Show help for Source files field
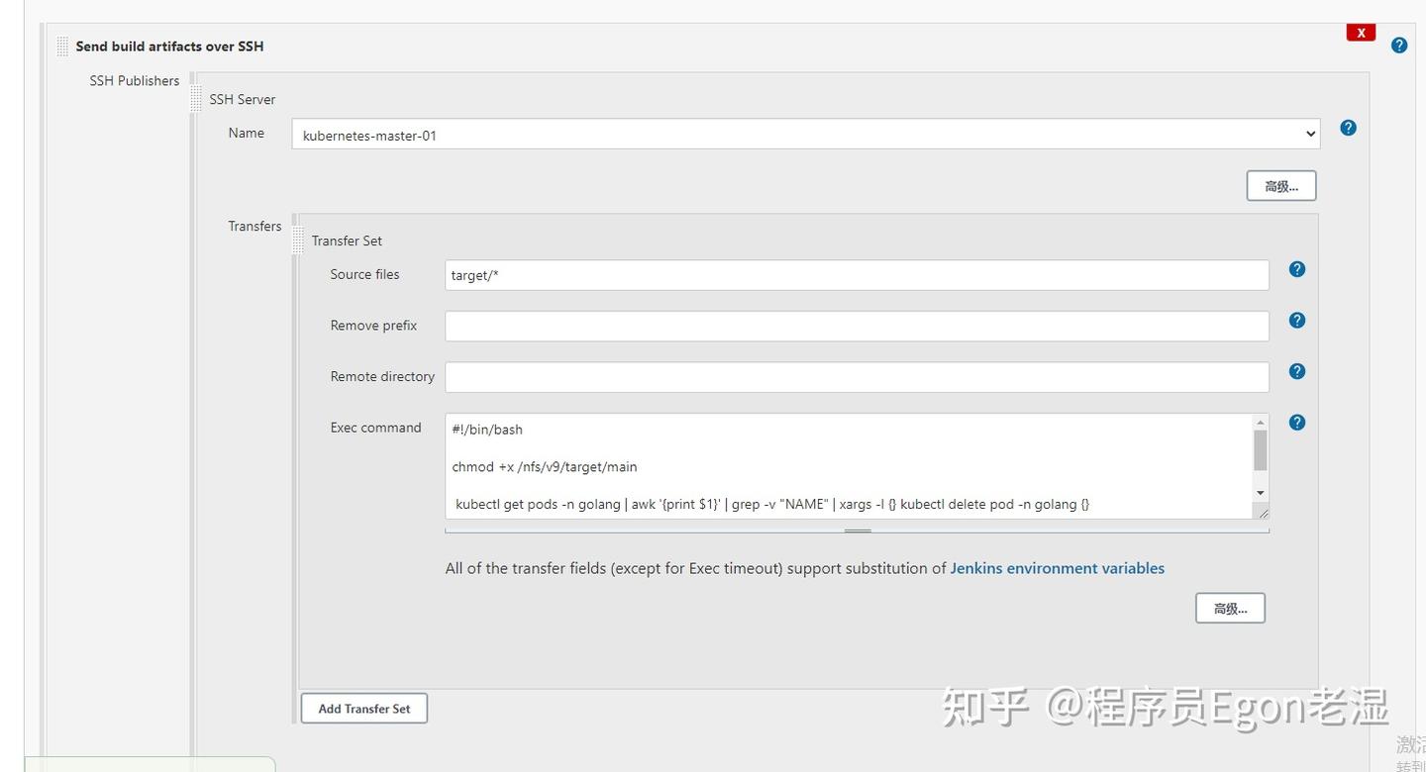The image size is (1426, 772). [1296, 269]
